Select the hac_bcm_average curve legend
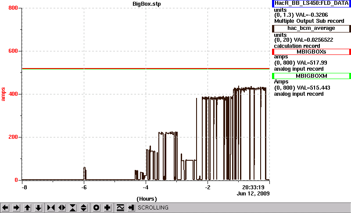 312,29
